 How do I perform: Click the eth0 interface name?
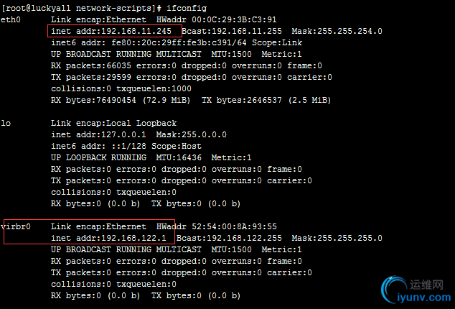coord(11,20)
